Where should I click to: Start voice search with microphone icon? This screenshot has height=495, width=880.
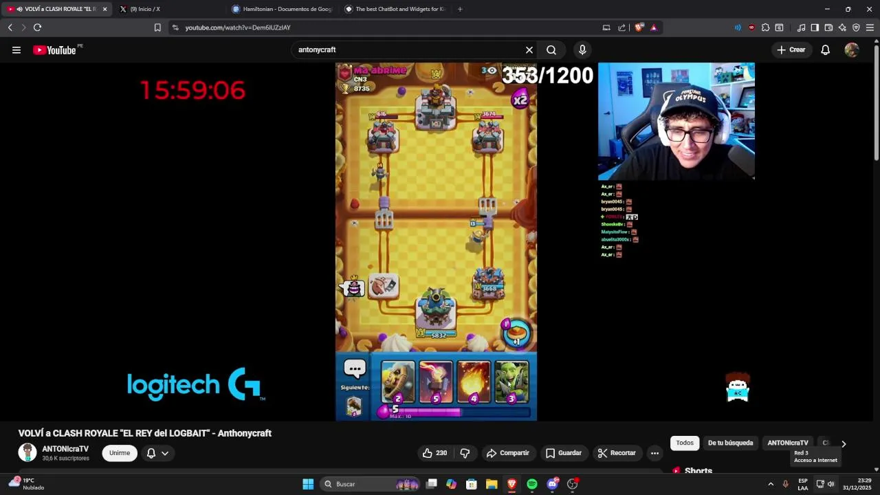click(x=582, y=49)
